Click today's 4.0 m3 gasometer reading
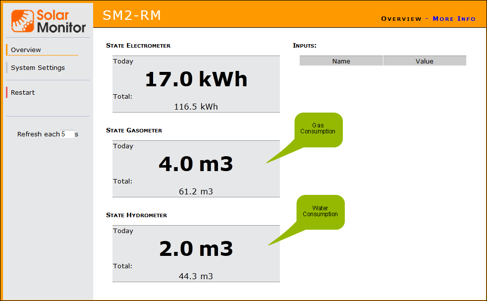The height and width of the screenshot is (301, 487). 196,164
